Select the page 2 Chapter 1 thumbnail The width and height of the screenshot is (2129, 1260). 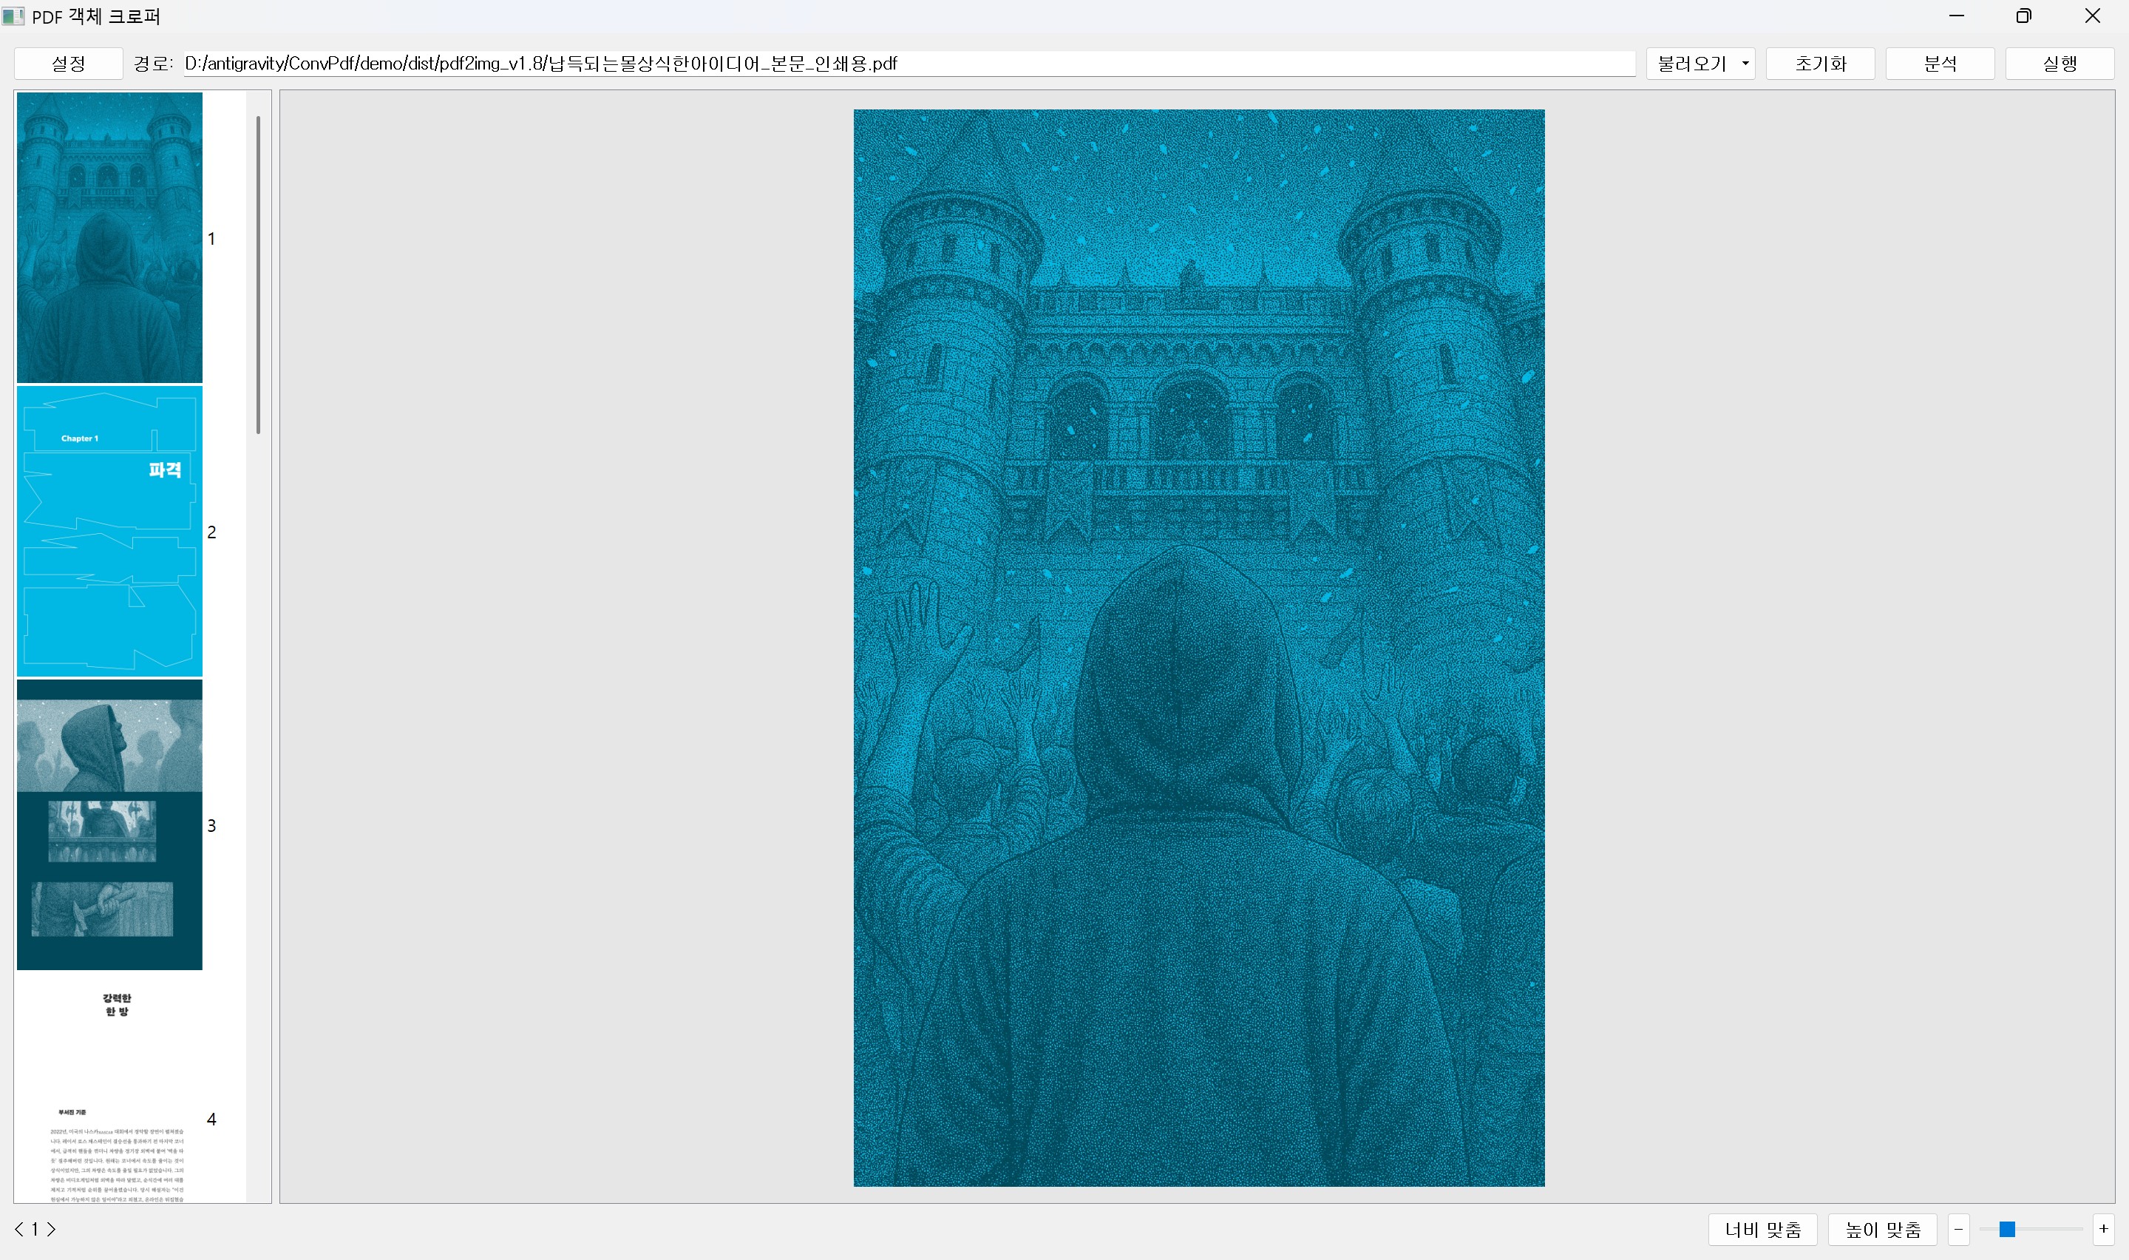(x=109, y=532)
